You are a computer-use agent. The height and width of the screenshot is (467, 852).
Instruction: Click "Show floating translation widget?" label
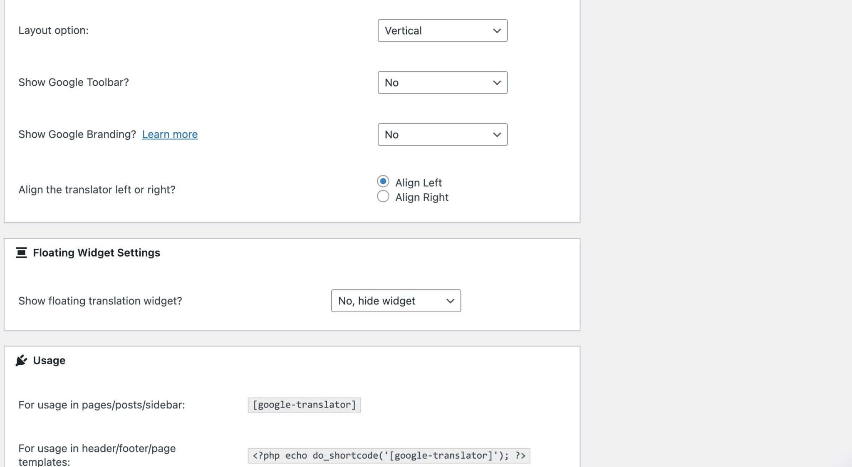[100, 301]
